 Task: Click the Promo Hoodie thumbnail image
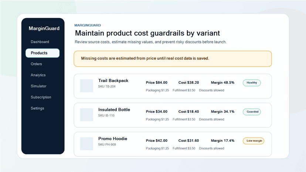click(86, 144)
